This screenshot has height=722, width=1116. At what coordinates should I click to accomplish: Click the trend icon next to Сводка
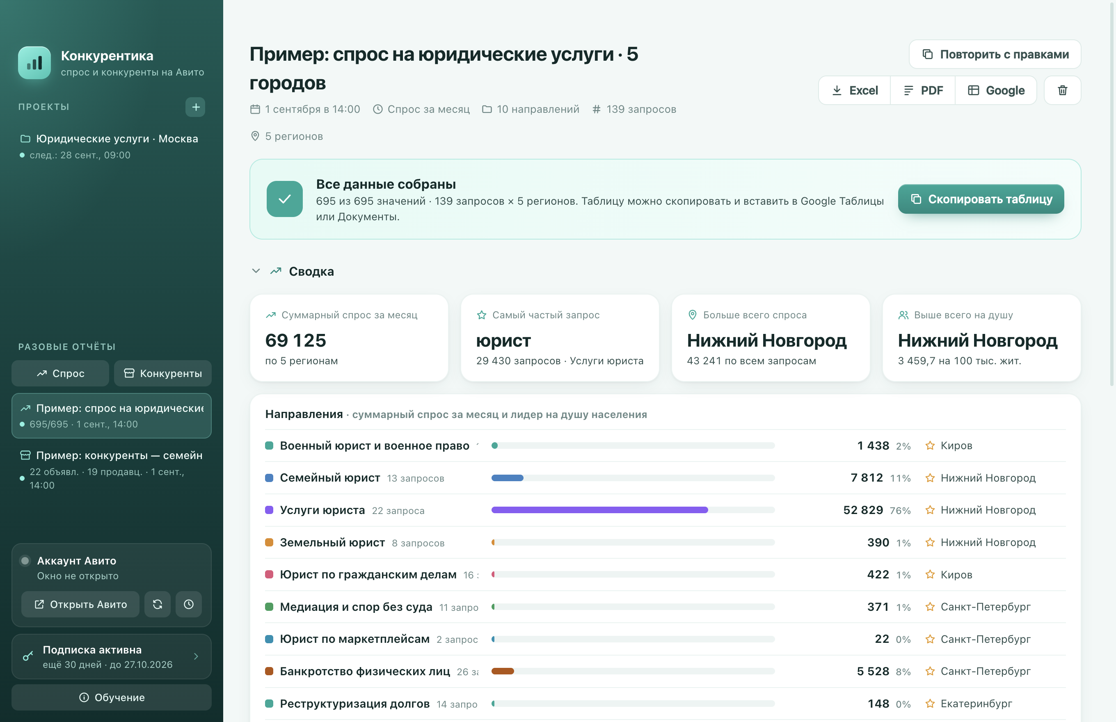(276, 271)
